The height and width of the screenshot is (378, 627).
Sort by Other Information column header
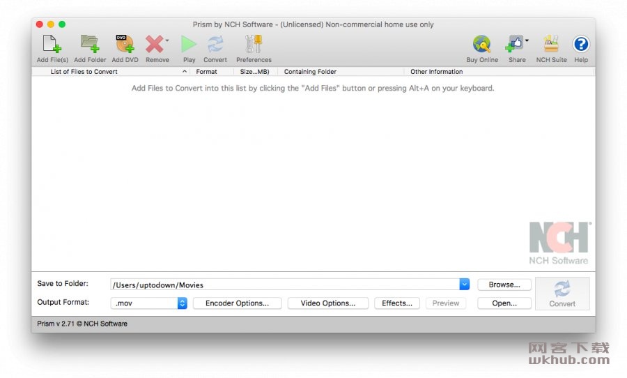pos(499,72)
